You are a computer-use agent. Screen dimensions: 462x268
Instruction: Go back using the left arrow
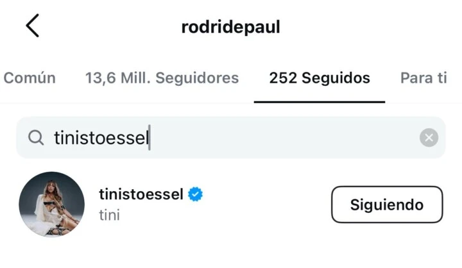coord(33,26)
